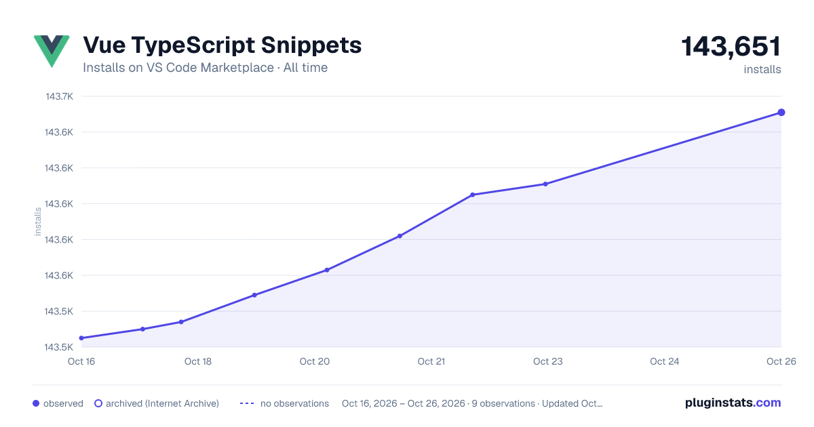Viewport: 814px width, 427px height.
Task: Click the Vue TypeScript Snippets title
Action: coord(222,45)
